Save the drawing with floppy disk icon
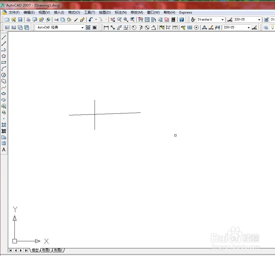This screenshot has height=256, width=275. (20, 20)
